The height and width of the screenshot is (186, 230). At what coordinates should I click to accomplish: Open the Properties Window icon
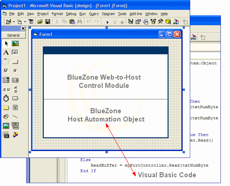point(138,22)
